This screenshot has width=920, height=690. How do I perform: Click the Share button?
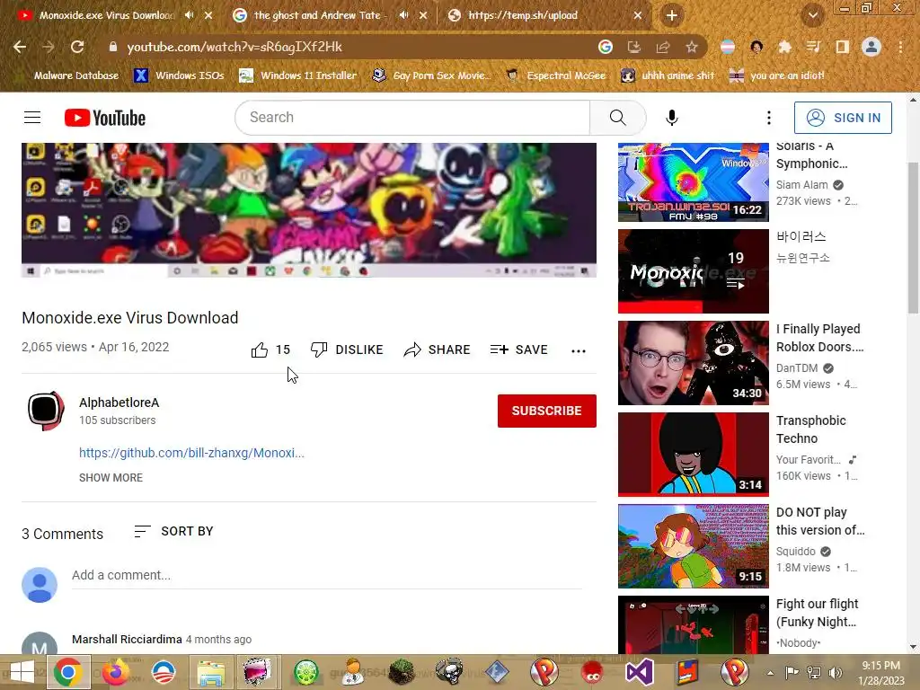[438, 349]
